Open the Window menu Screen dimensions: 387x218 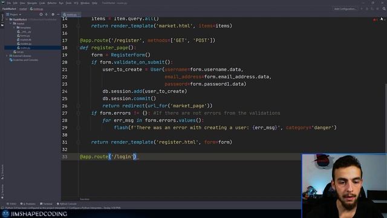click(x=85, y=3)
